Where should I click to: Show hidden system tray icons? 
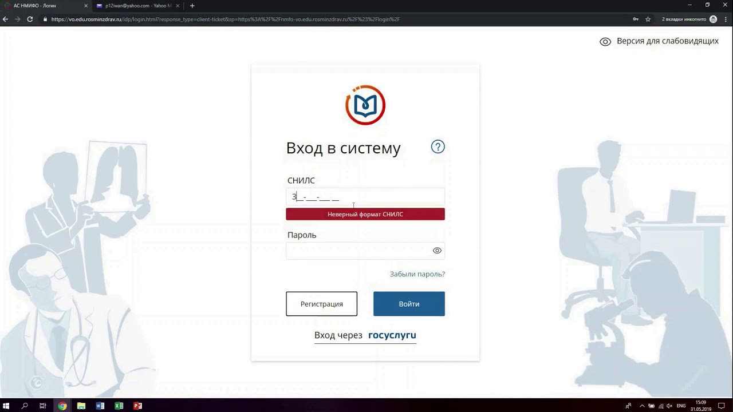point(642,406)
